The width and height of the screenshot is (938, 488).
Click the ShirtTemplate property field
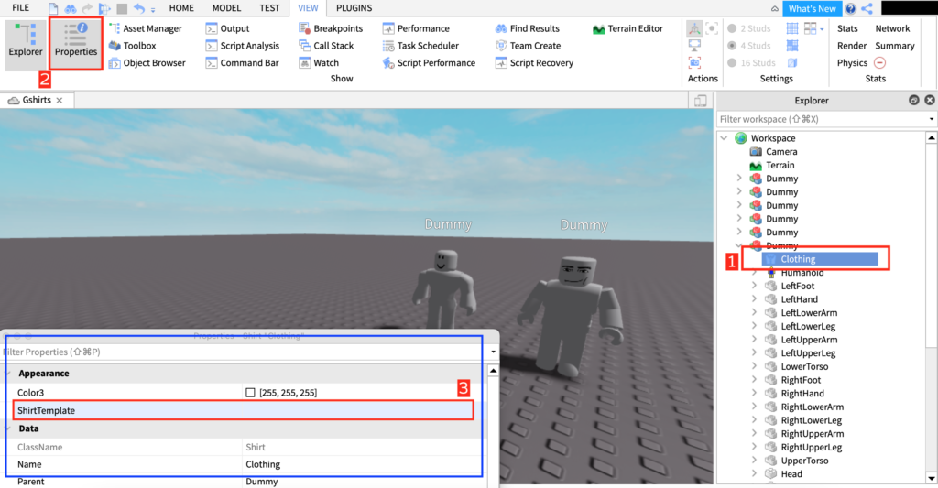(x=244, y=410)
